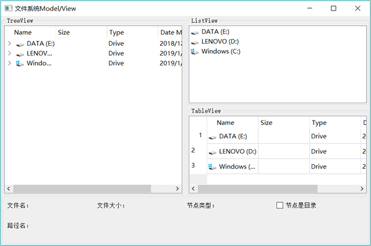Select LENOVO (D:) drive icon in ListView

(x=195, y=43)
